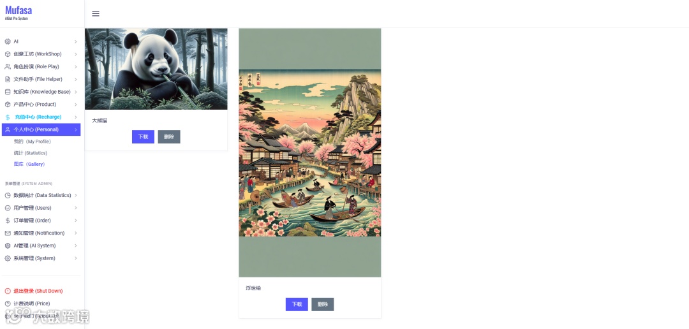
Task: Expand the Users management chevron
Action: pos(75,208)
